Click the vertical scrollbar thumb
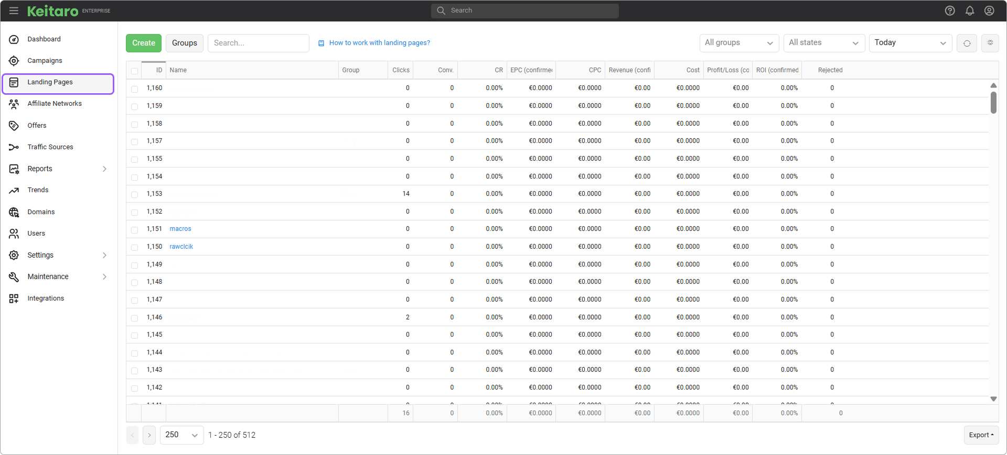This screenshot has width=1007, height=455. (993, 102)
